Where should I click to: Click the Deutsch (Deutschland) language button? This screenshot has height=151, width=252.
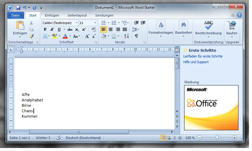tap(83, 138)
